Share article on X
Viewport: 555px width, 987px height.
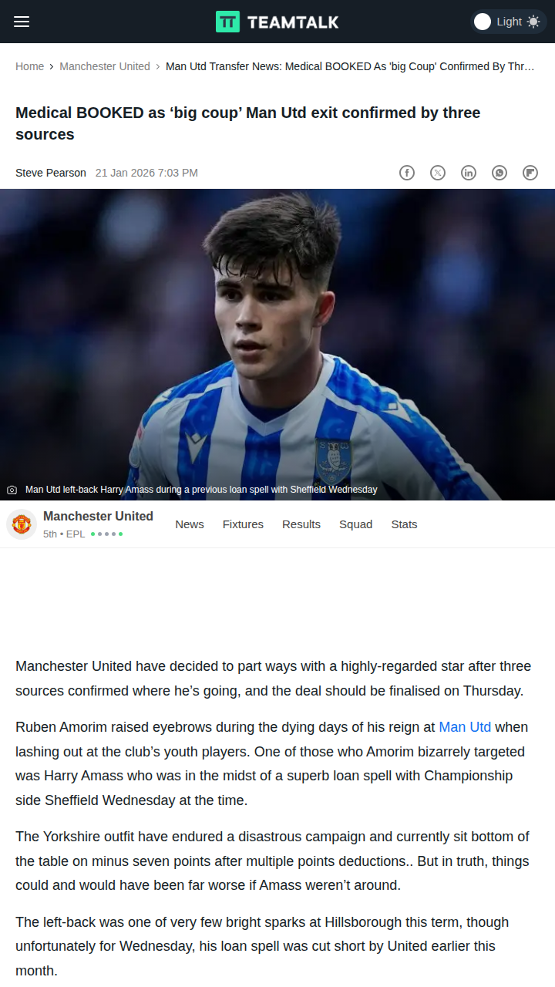438,173
